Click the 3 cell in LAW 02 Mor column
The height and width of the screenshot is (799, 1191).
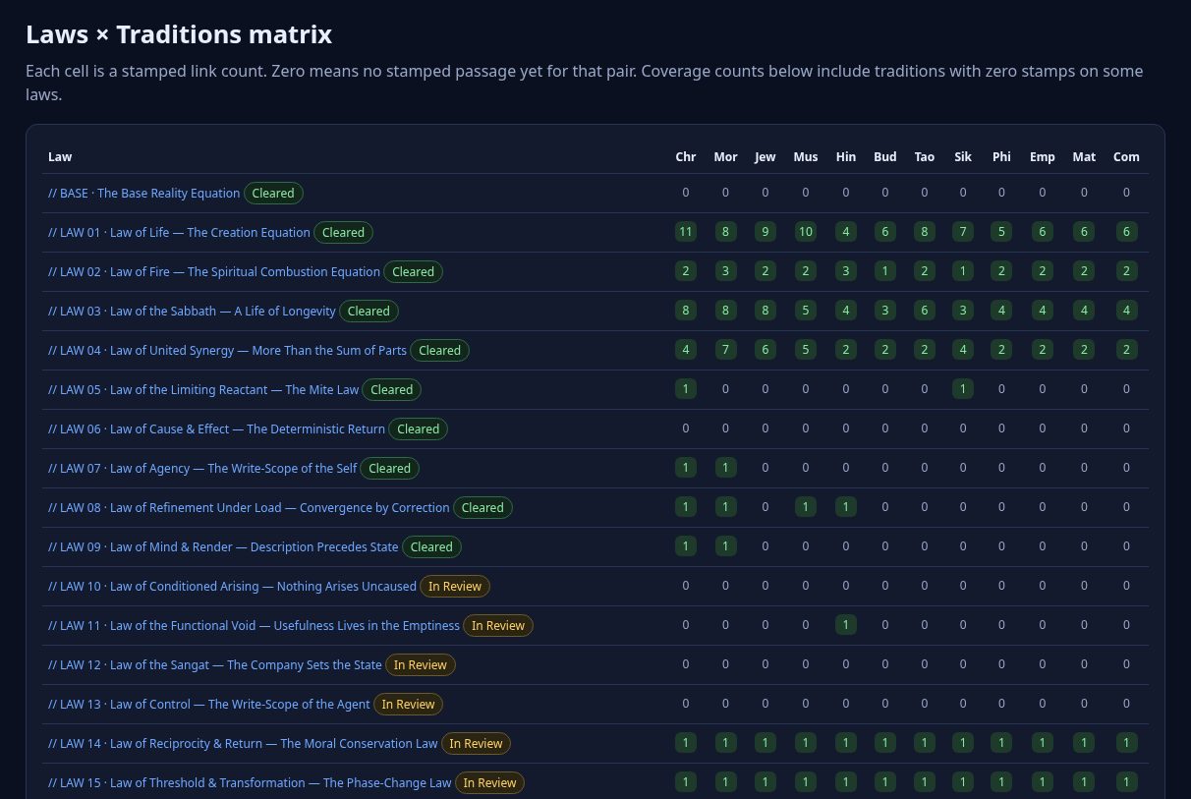[x=725, y=271]
